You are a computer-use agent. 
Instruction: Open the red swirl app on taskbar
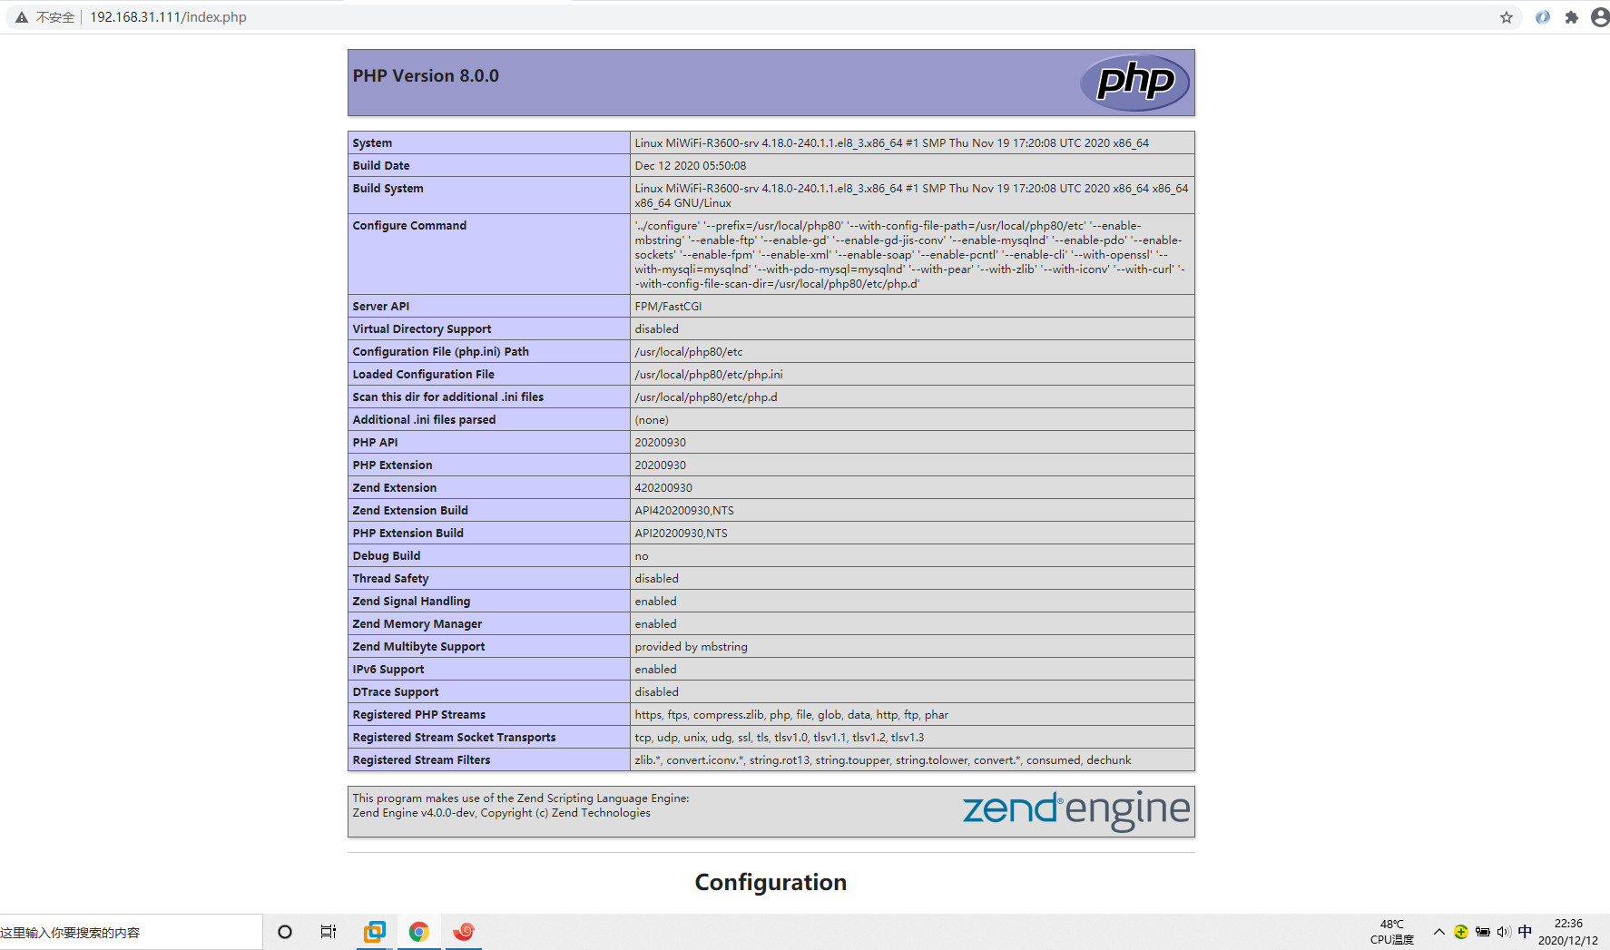(x=464, y=932)
